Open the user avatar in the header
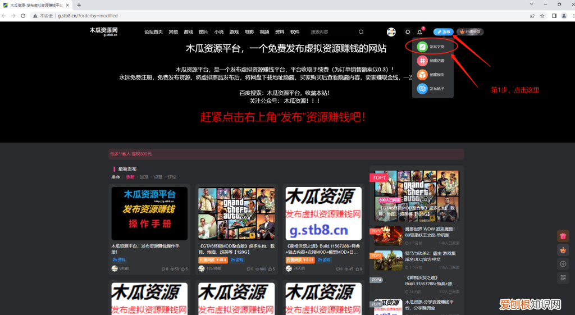This screenshot has width=575, height=315. tap(391, 32)
